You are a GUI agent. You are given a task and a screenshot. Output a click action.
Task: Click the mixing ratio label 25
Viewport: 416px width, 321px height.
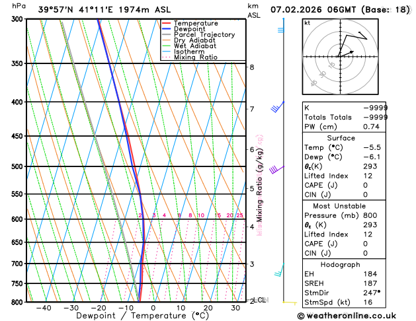tap(240, 215)
